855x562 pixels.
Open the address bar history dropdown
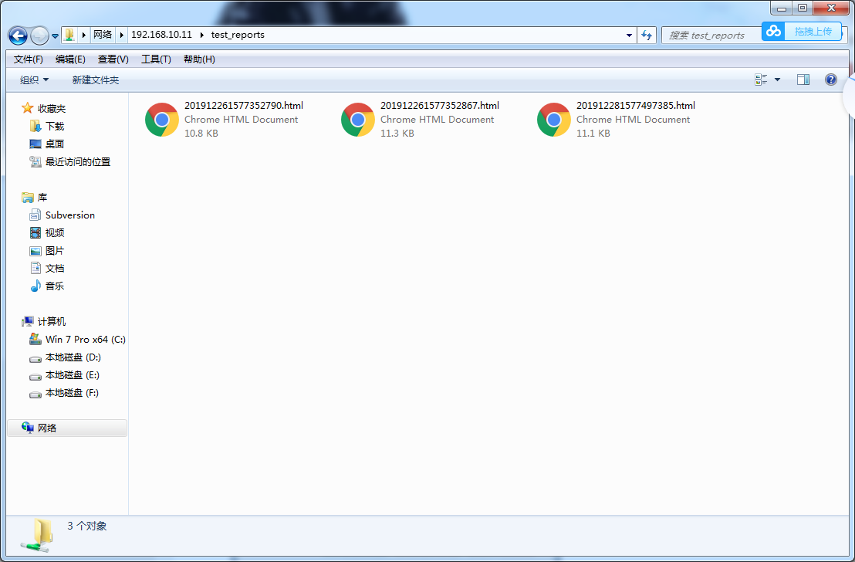pos(629,36)
